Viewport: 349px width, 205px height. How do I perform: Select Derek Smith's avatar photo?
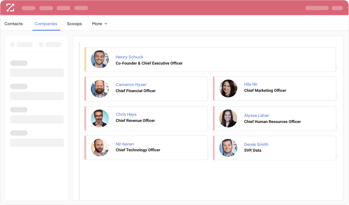(x=228, y=148)
